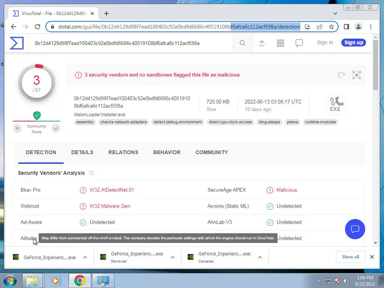The width and height of the screenshot is (384, 288).
Task: Open the blue chat bubble widget
Action: coord(355,229)
